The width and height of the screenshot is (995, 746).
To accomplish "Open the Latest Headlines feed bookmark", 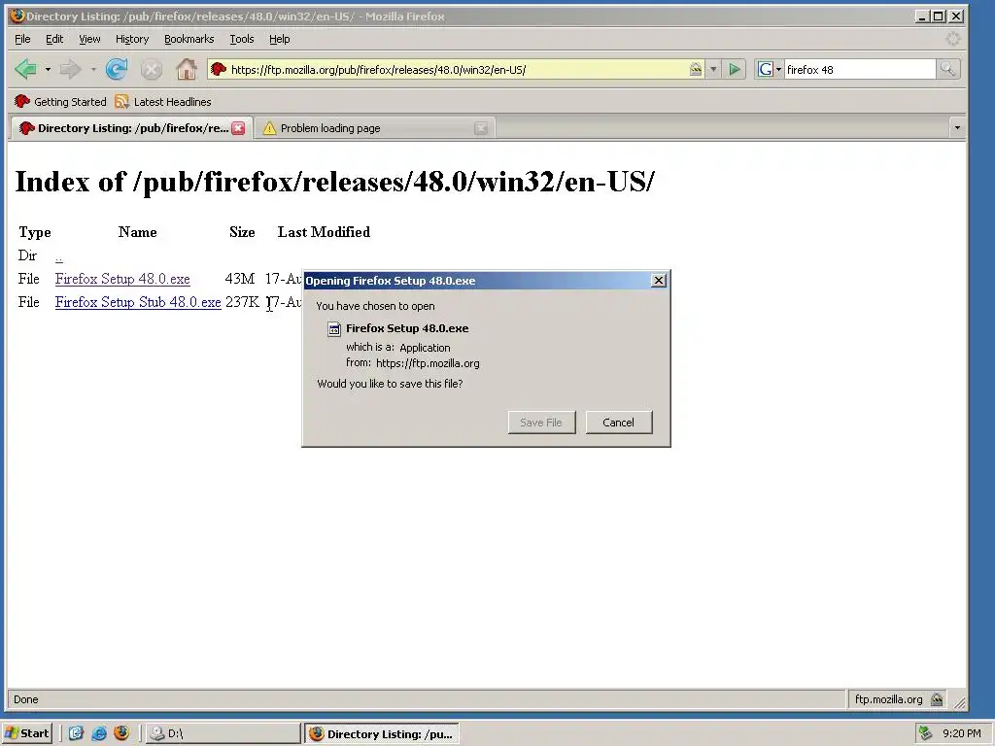I will (163, 101).
